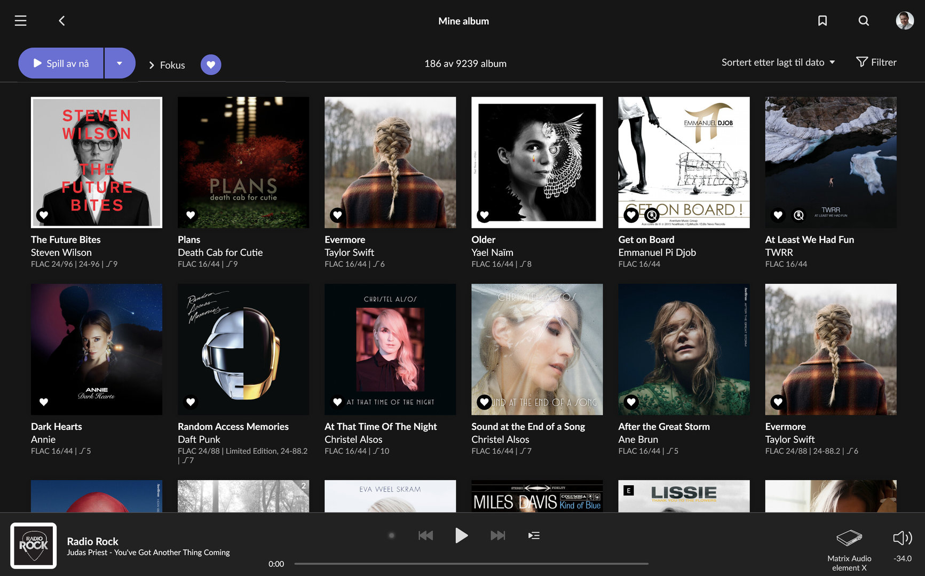This screenshot has height=576, width=925.
Task: Open the Sound at the End of a Song title
Action: 528,427
